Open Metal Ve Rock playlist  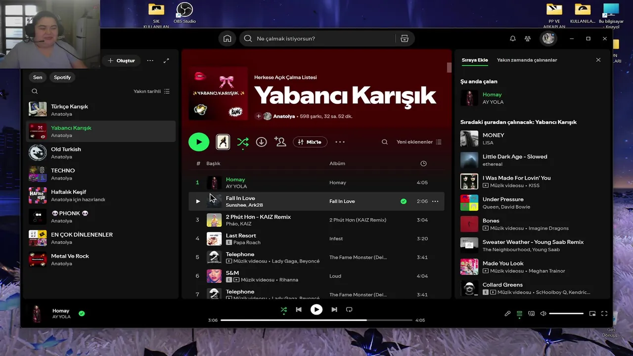point(101,259)
